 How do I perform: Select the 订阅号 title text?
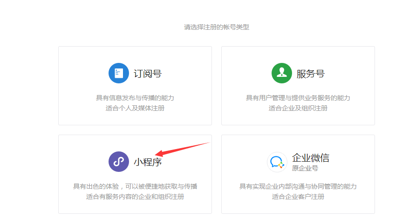pyautogui.click(x=148, y=74)
